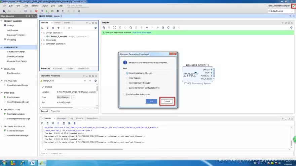The height and width of the screenshot is (166, 296).
Task: Collapse all in Tcl Console toolbar
Action: (47, 123)
